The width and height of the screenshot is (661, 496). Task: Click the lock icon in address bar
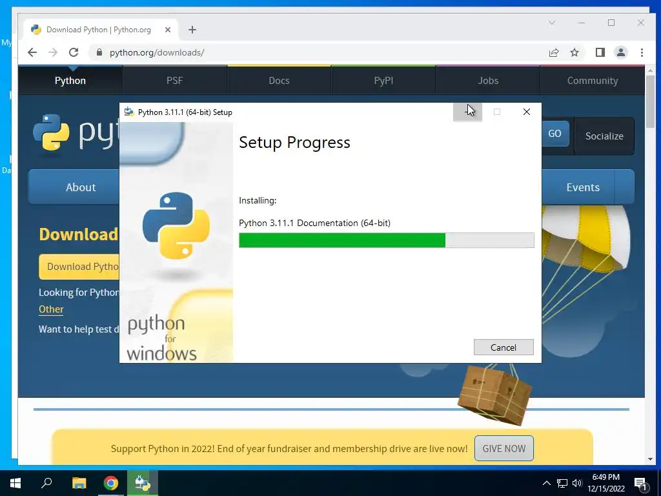tap(99, 52)
